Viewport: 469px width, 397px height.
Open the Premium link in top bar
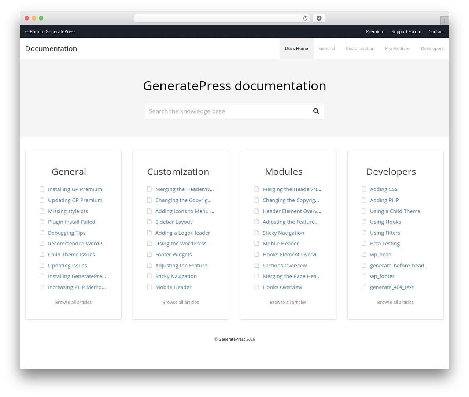[375, 31]
